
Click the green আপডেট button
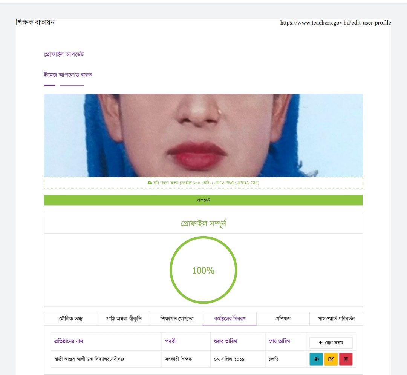pyautogui.click(x=203, y=200)
